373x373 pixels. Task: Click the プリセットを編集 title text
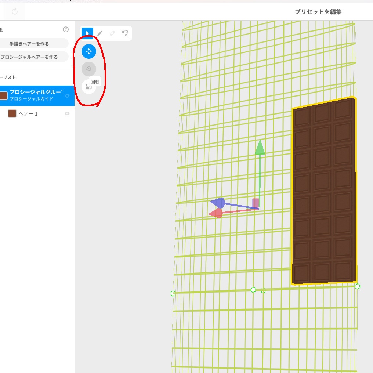(318, 12)
